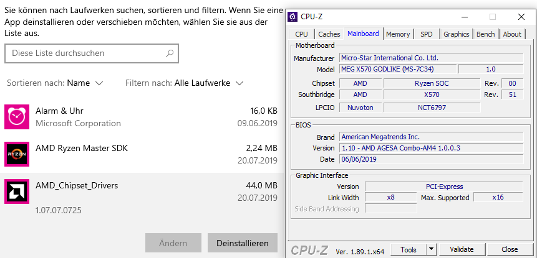
Task: Open the Memory tab
Action: (x=398, y=34)
